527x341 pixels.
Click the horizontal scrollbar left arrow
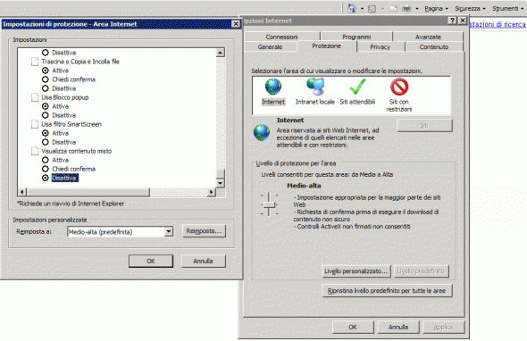pyautogui.click(x=22, y=192)
